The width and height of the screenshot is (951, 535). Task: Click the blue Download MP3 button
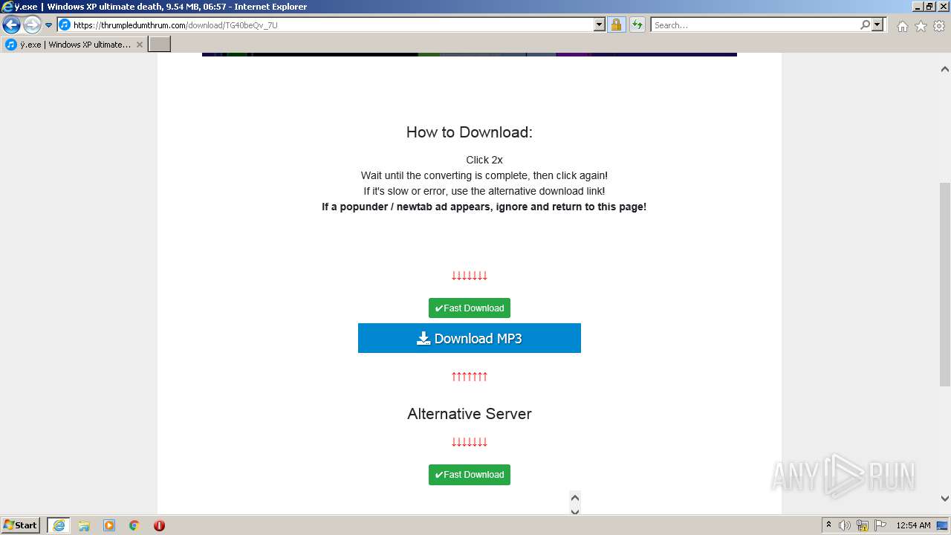tap(470, 338)
